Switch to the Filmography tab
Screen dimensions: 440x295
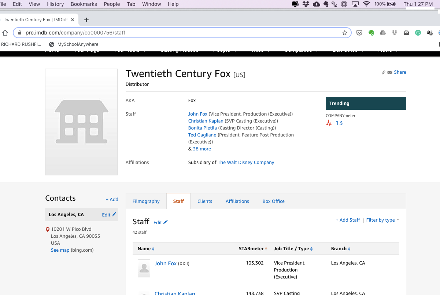[x=146, y=201]
